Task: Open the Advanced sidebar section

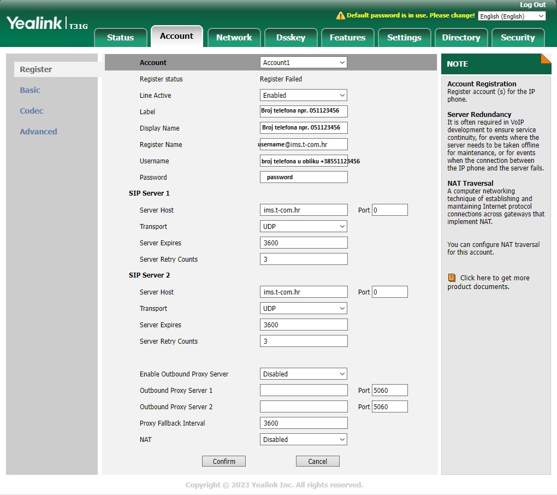Action: click(38, 132)
